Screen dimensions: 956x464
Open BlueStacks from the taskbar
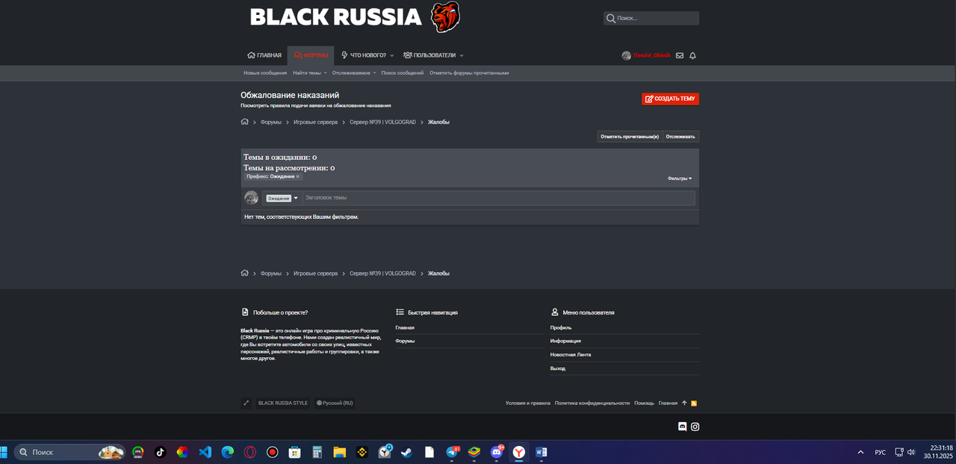[474, 452]
